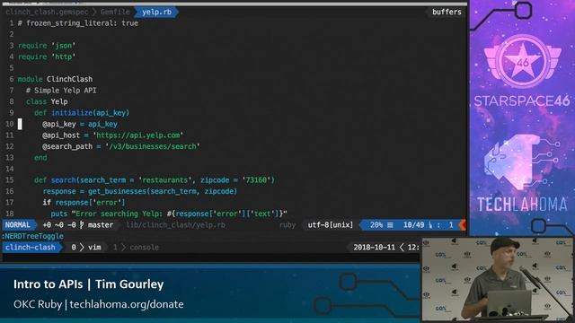575x323 pixels.
Task: Click the :NERDTreeToggle command text
Action: (x=32, y=236)
